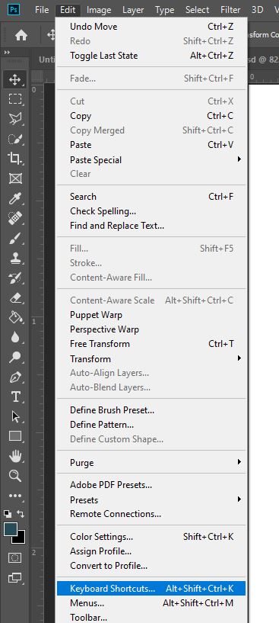The width and height of the screenshot is (279, 623).
Task: Select the Zoom tool
Action: (x=15, y=476)
